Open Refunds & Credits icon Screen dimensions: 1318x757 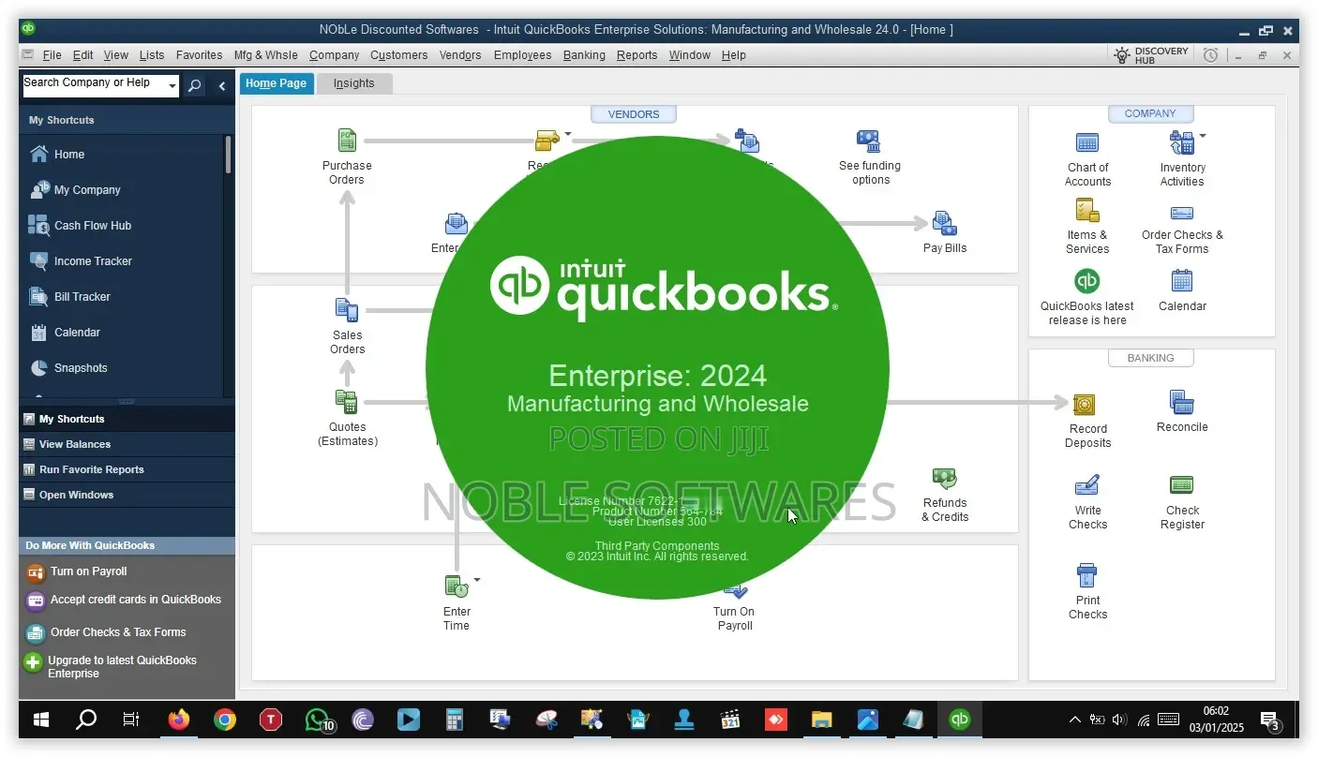(x=944, y=479)
